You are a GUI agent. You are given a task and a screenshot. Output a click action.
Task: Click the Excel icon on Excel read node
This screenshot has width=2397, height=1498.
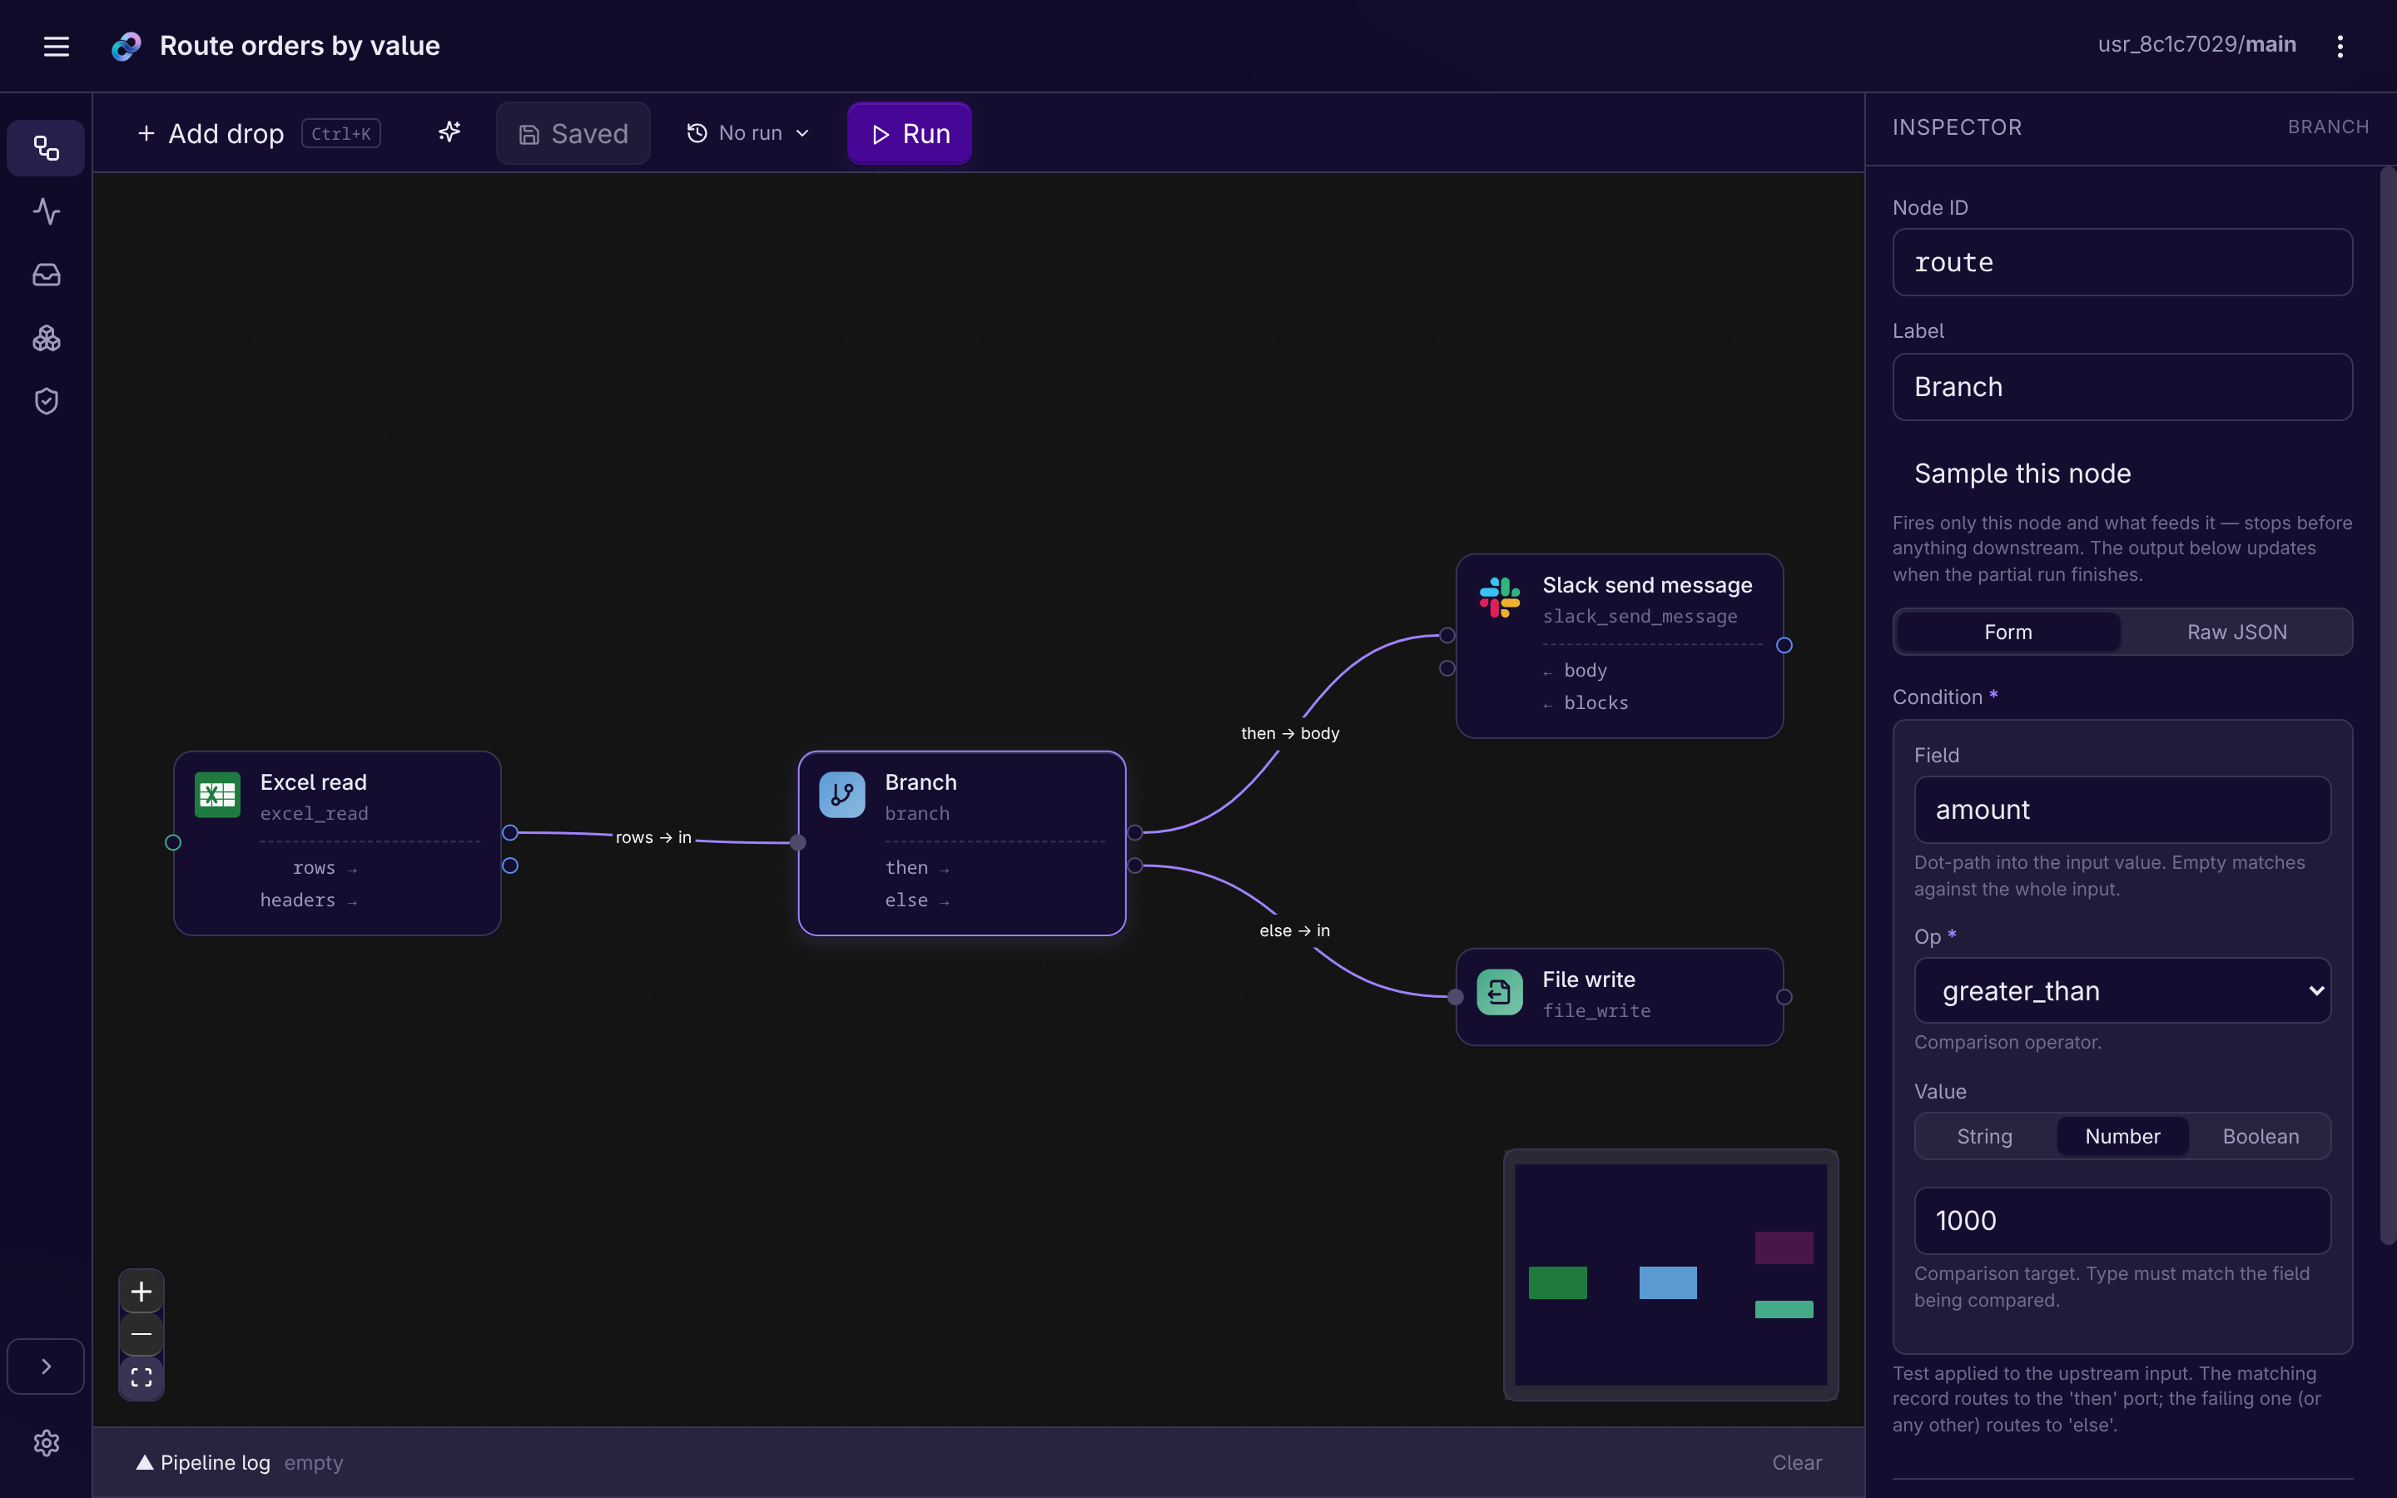218,795
